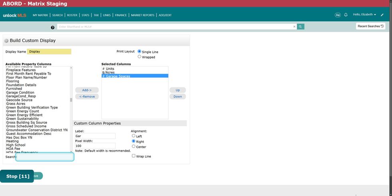
Task: Click the expand arrows icon in header
Action: [x=382, y=15]
